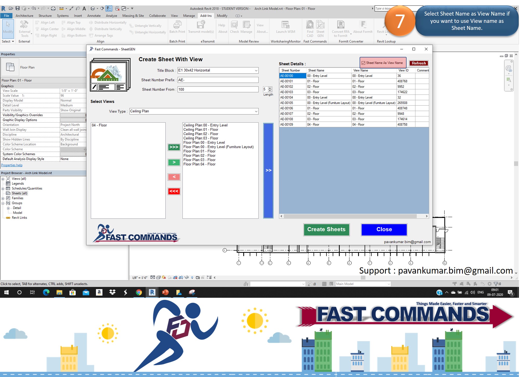The width and height of the screenshot is (521, 377).
Task: Expand the Families tree node
Action: click(x=3, y=198)
